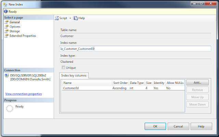
Task: Click the Yes identity cell
Action: pos(159,88)
